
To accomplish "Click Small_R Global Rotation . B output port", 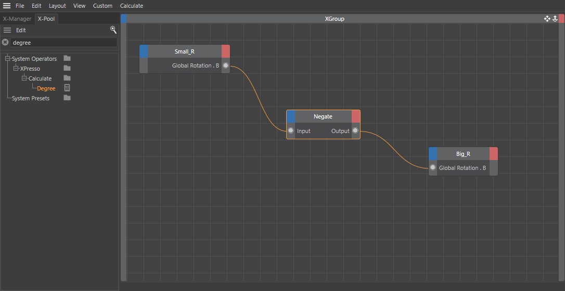I will point(226,65).
